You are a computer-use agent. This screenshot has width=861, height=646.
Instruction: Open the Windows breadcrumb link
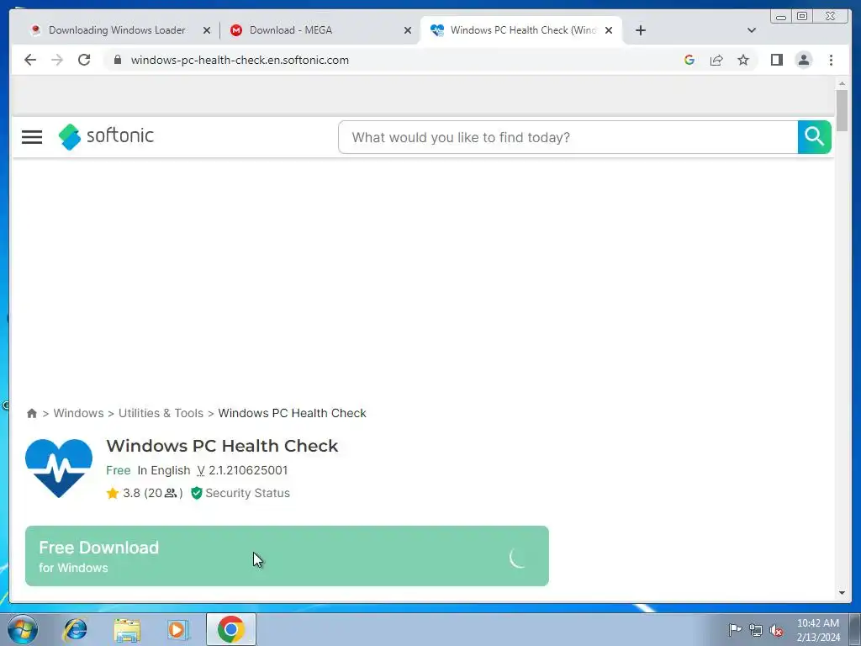click(78, 413)
